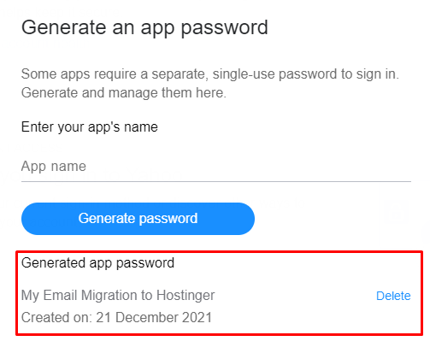Select the 'Generated app password' section title

pyautogui.click(x=97, y=263)
